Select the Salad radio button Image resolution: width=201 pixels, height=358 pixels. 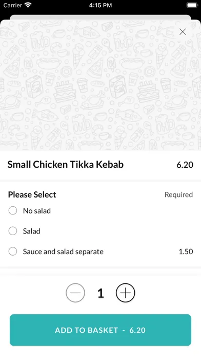(13, 231)
